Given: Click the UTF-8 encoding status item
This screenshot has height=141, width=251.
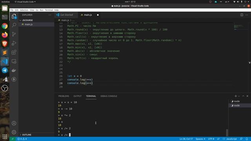Looking at the screenshot, I should point(211,139).
